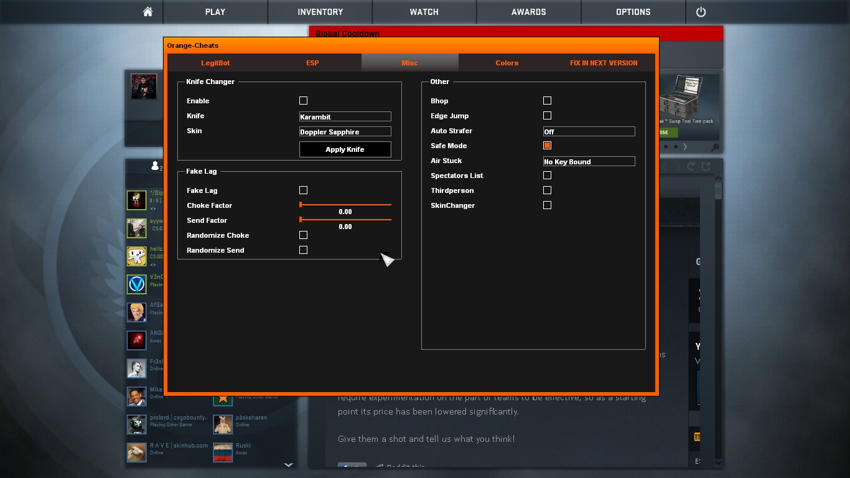This screenshot has width=850, height=478.
Task: Open news panel in external window
Action: point(706,166)
